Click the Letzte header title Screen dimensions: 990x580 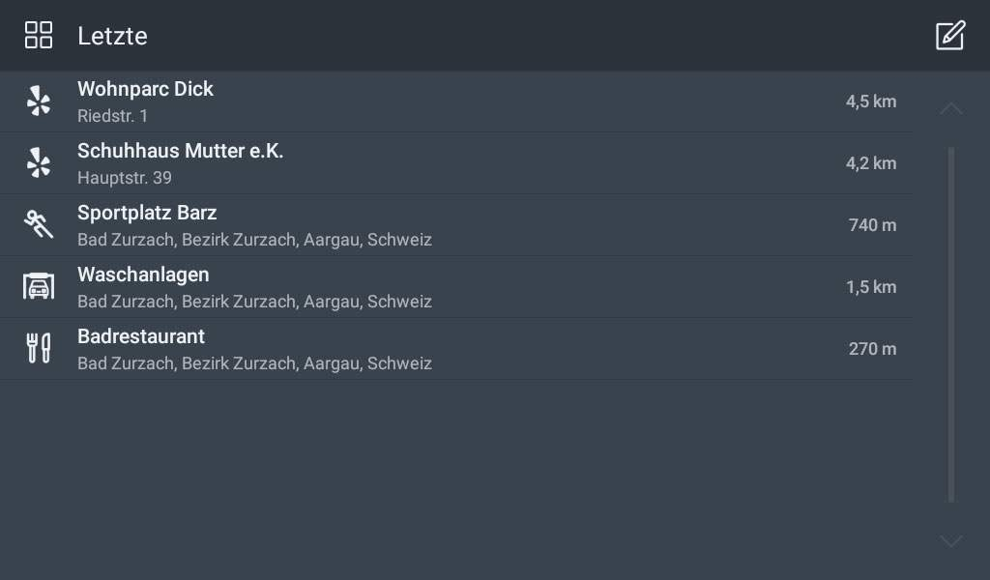(112, 36)
